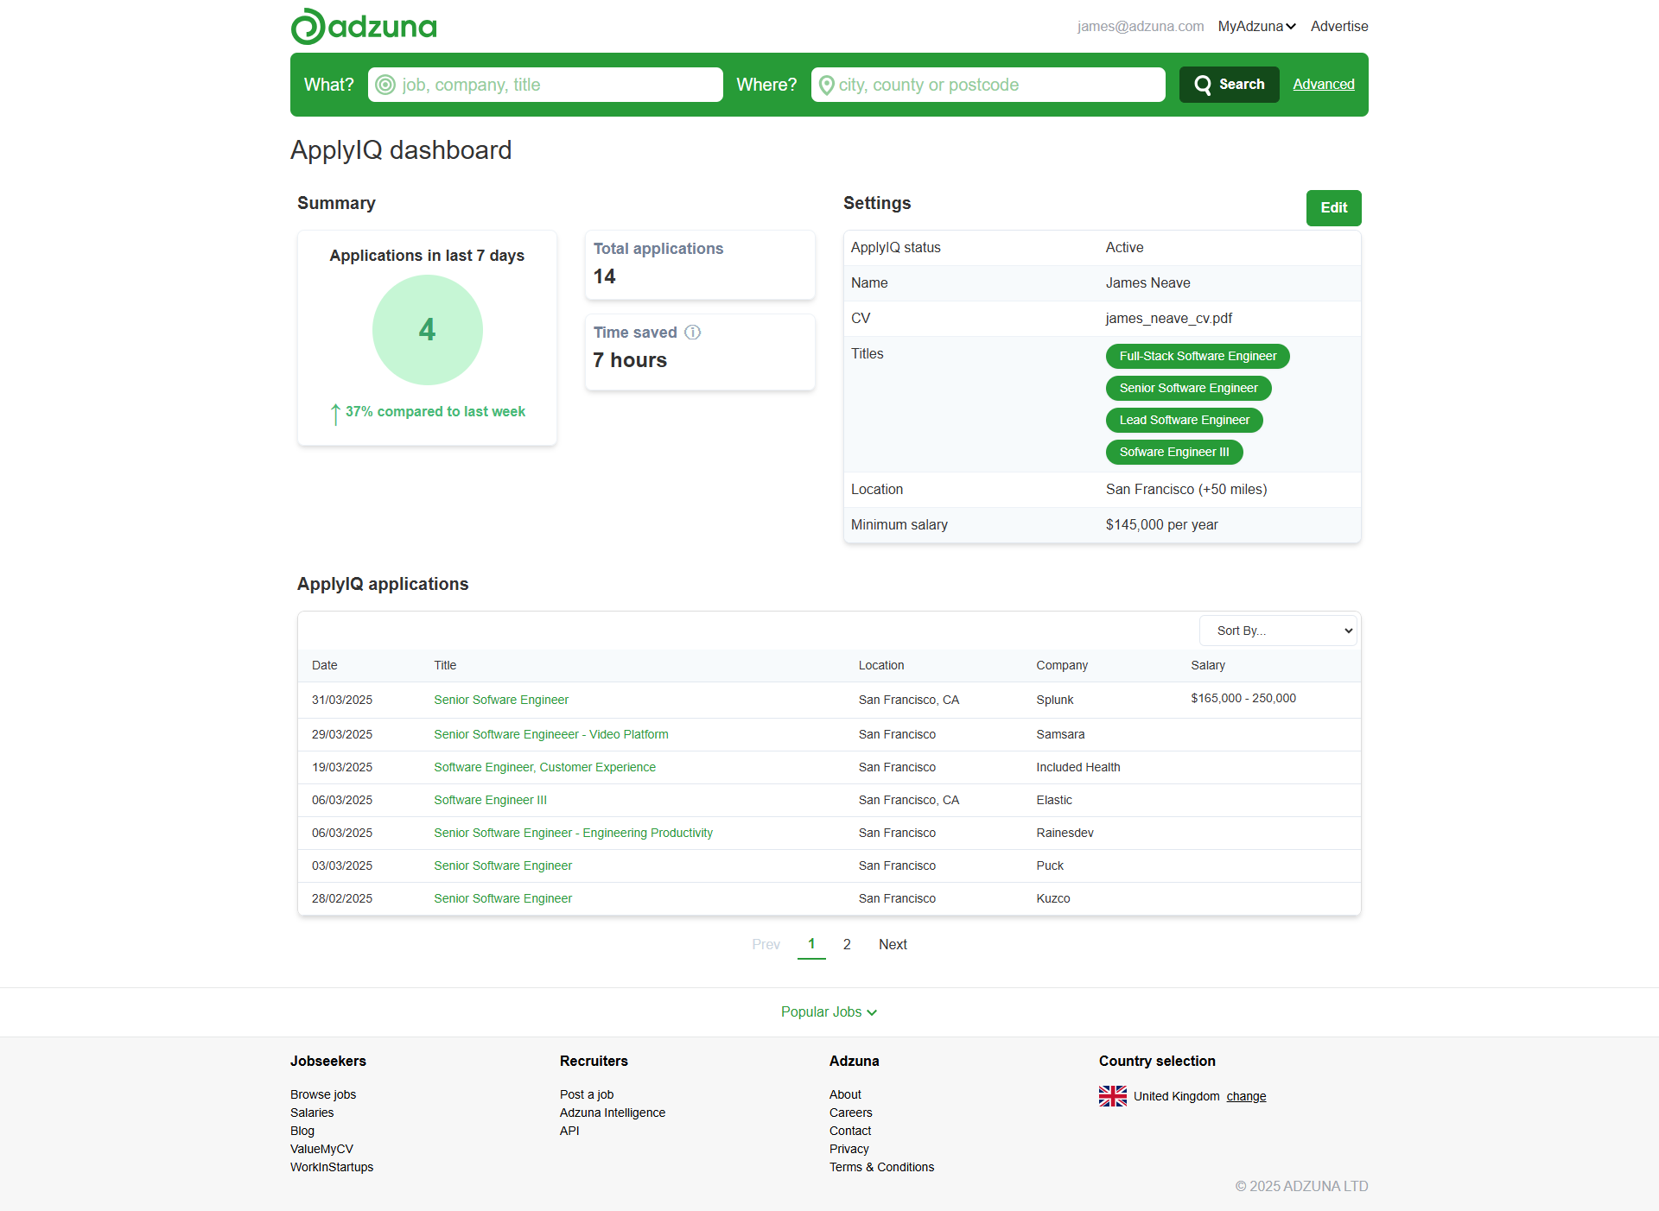Open the WorkInStartups footer link
The height and width of the screenshot is (1211, 1659).
[x=332, y=1167]
